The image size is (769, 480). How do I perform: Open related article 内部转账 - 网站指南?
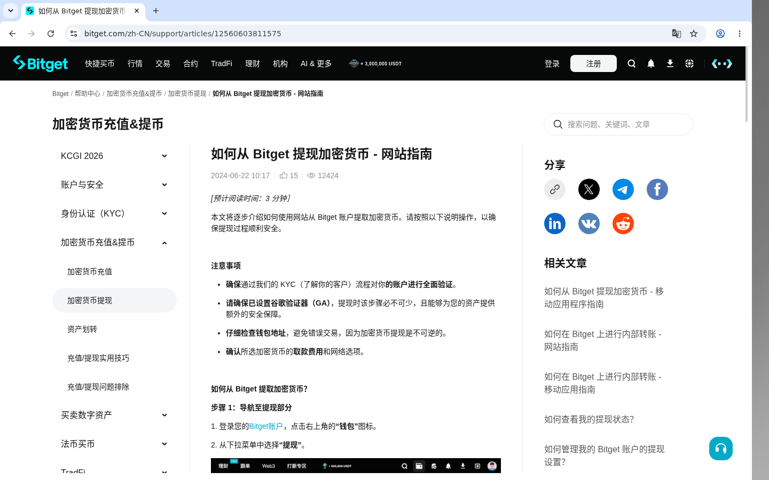(603, 340)
